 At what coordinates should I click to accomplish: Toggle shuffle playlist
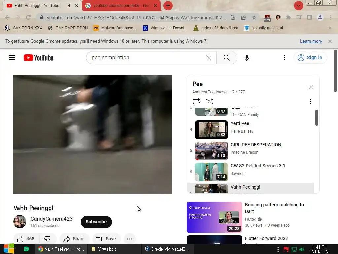point(209,101)
